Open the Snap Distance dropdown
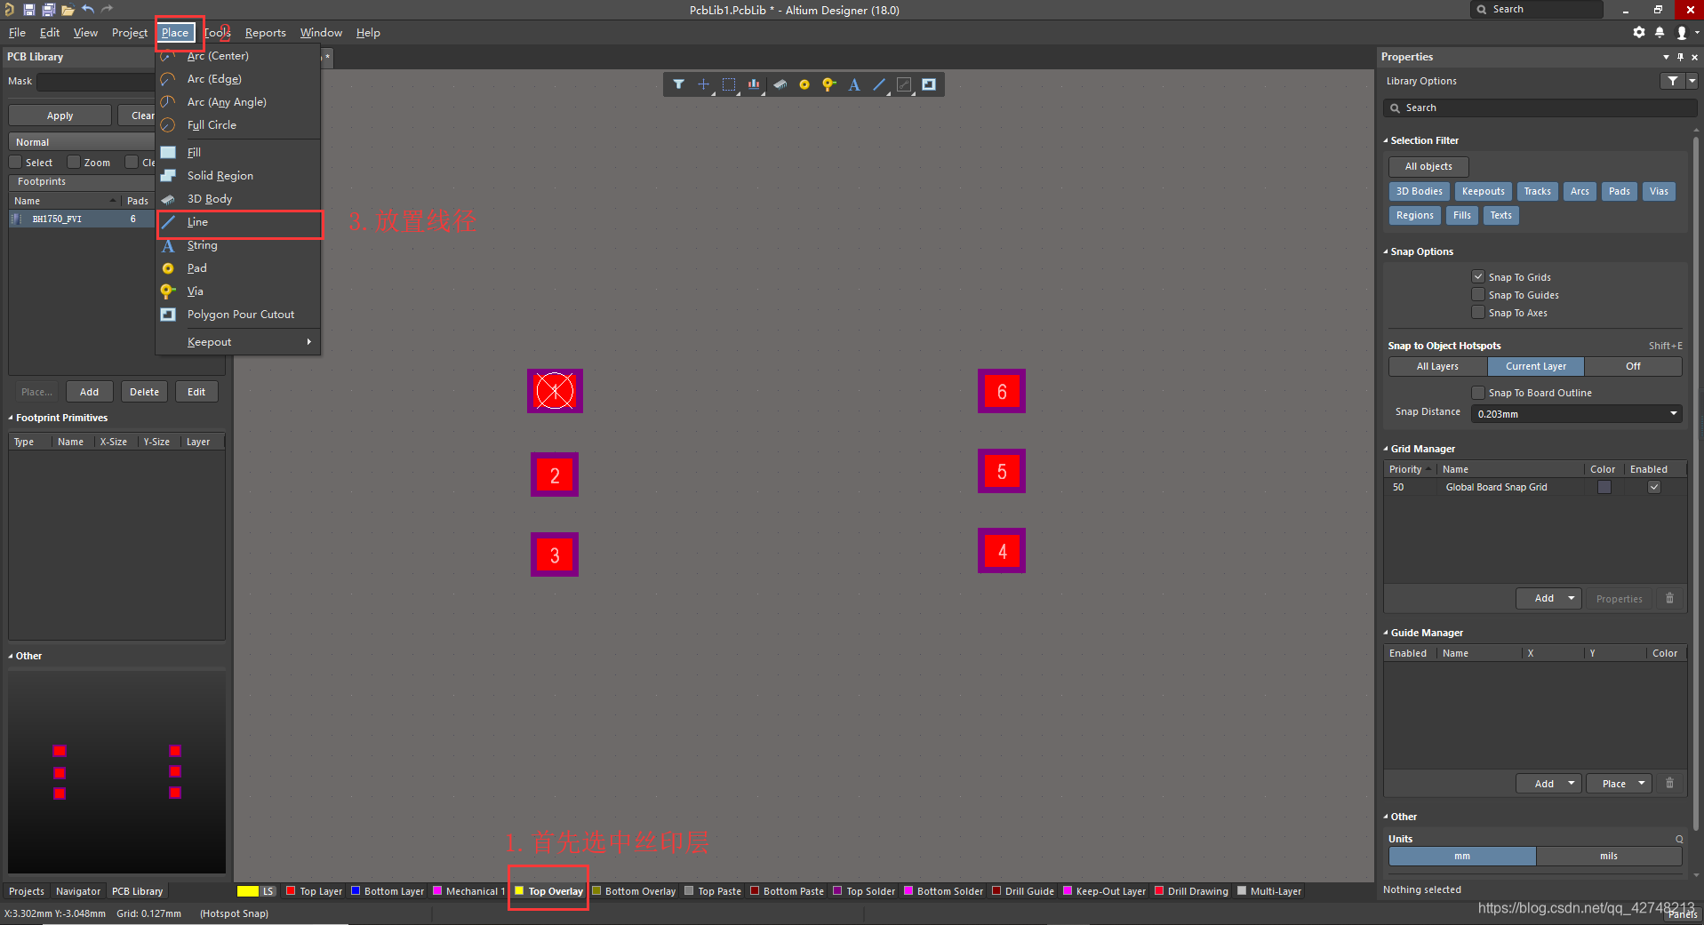Viewport: 1704px width, 925px height. 1673,413
